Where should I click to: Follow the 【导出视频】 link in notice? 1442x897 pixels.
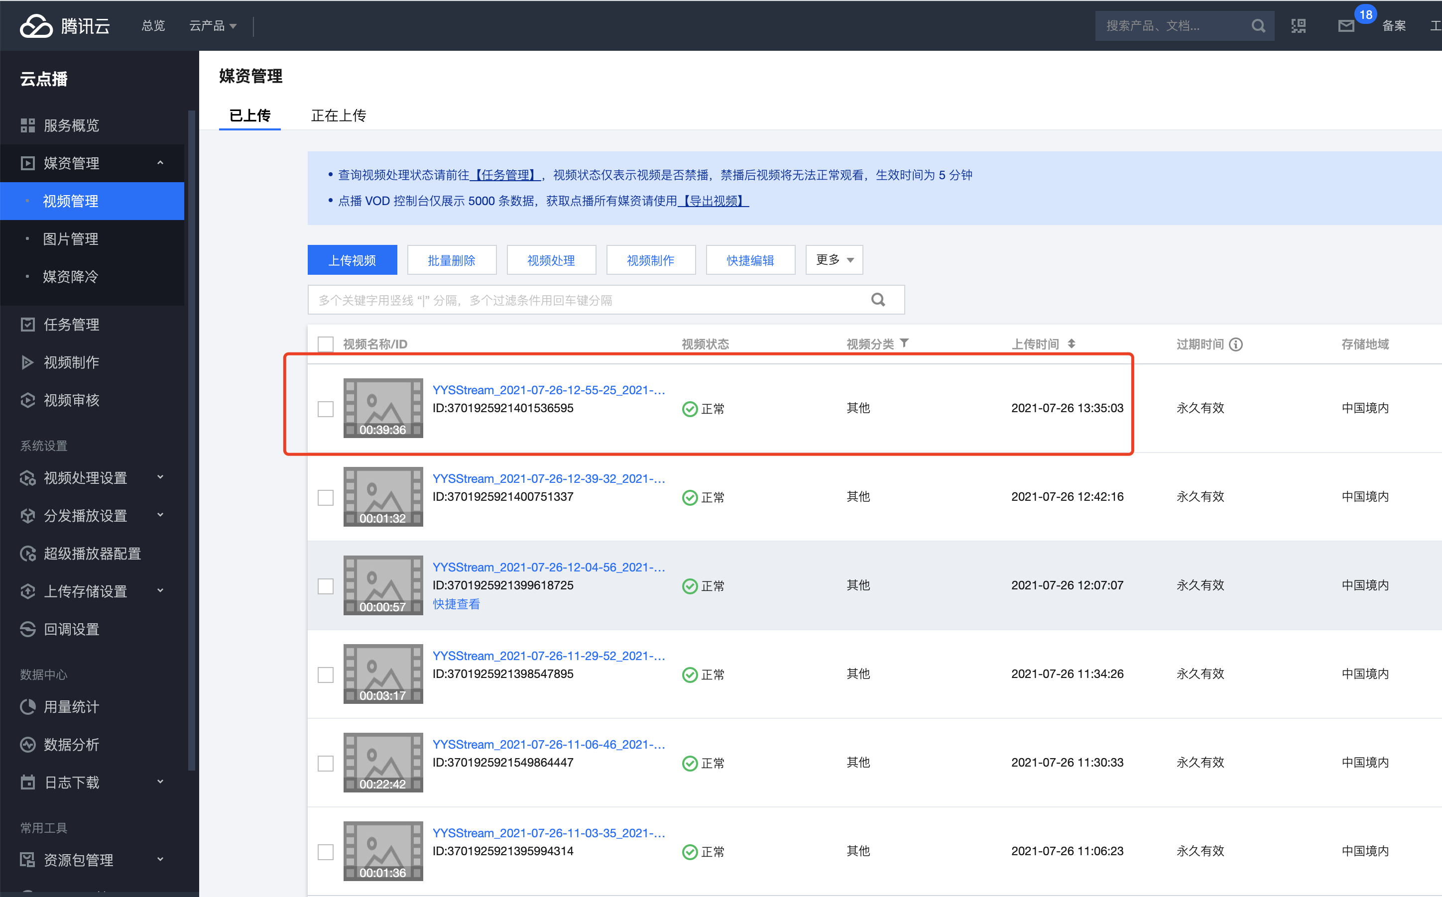point(714,201)
